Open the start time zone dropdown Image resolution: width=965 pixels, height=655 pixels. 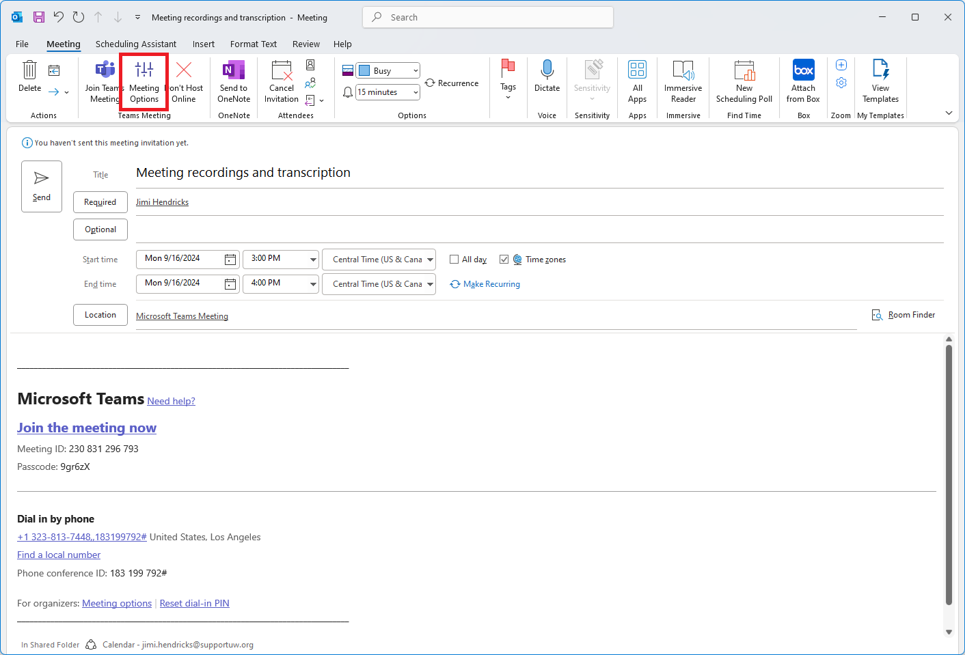[x=430, y=260]
